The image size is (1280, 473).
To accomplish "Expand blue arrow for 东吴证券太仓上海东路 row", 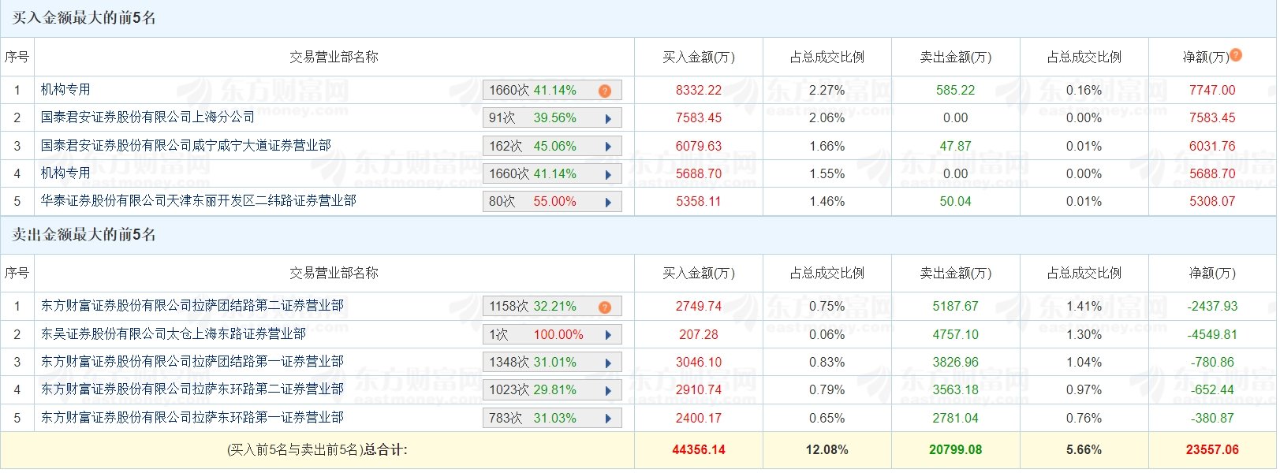I will (x=608, y=335).
